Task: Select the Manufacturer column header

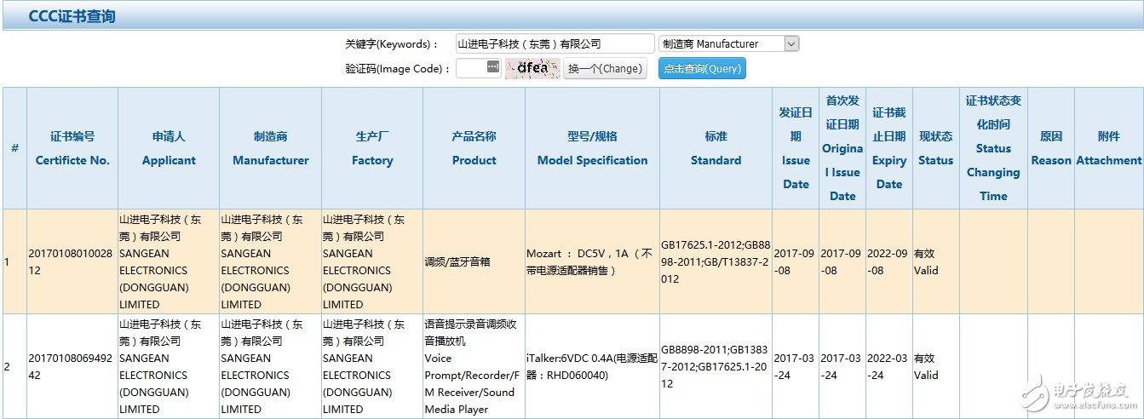Action: click(270, 148)
